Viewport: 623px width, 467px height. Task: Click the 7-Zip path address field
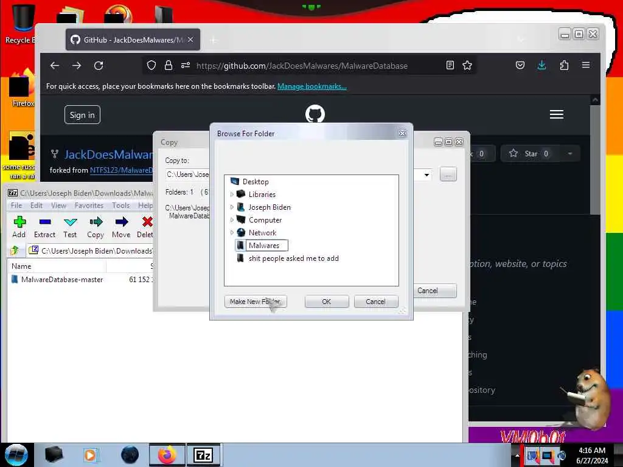(97, 251)
